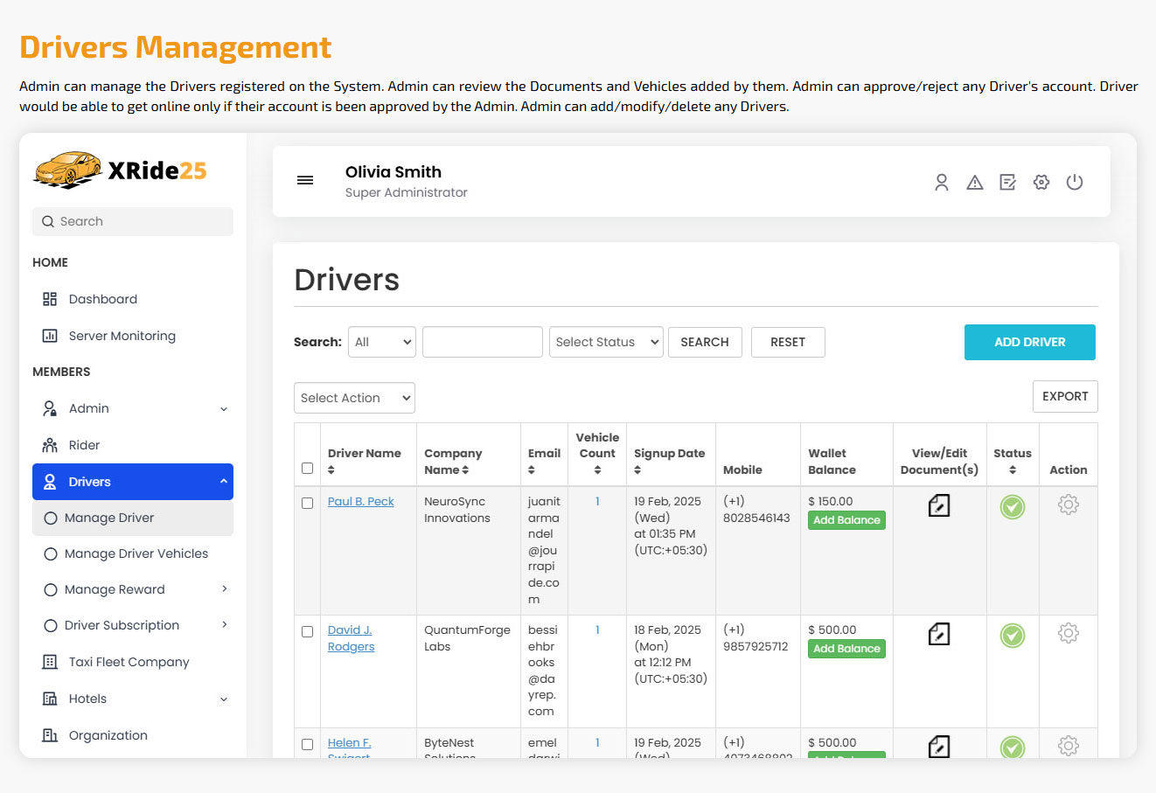The height and width of the screenshot is (793, 1156).
Task: Open the user profile icon in header
Action: 942,182
